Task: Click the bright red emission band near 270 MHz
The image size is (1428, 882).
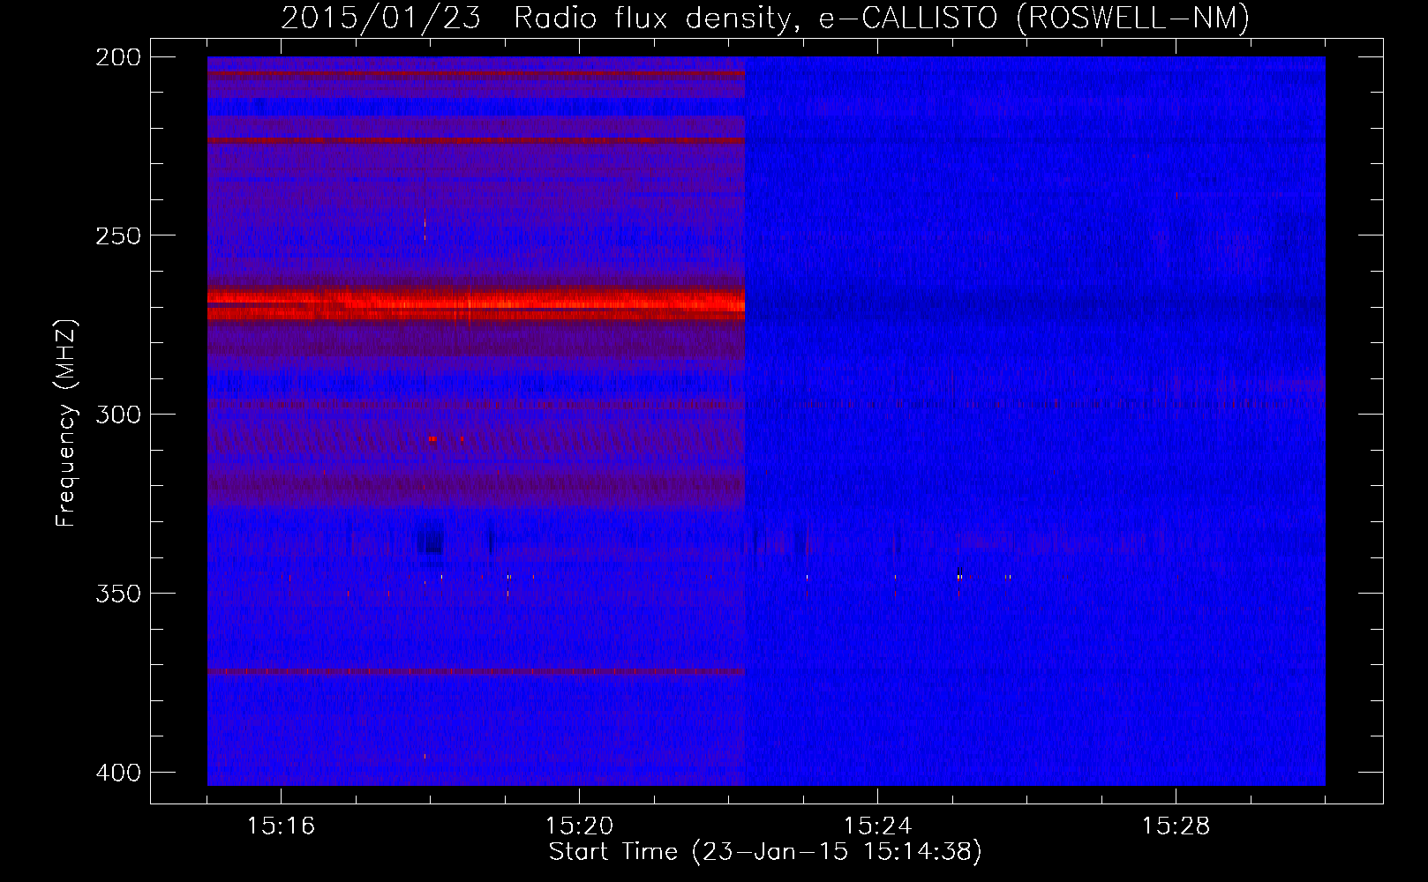Action: tap(476, 304)
